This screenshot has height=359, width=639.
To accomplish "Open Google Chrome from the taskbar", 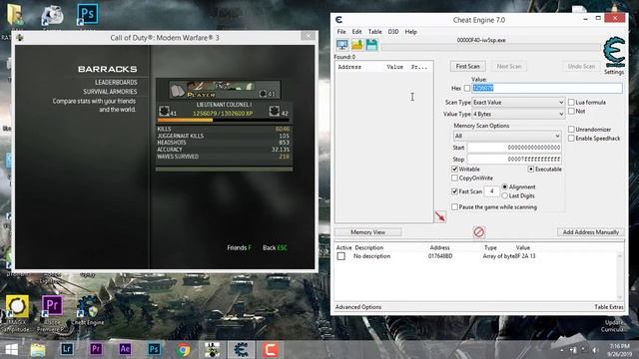I will click(183, 350).
